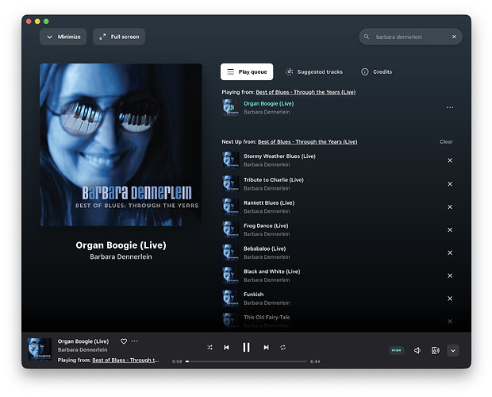The image size is (492, 397).
Task: Clear the Next Up queue
Action: point(446,142)
